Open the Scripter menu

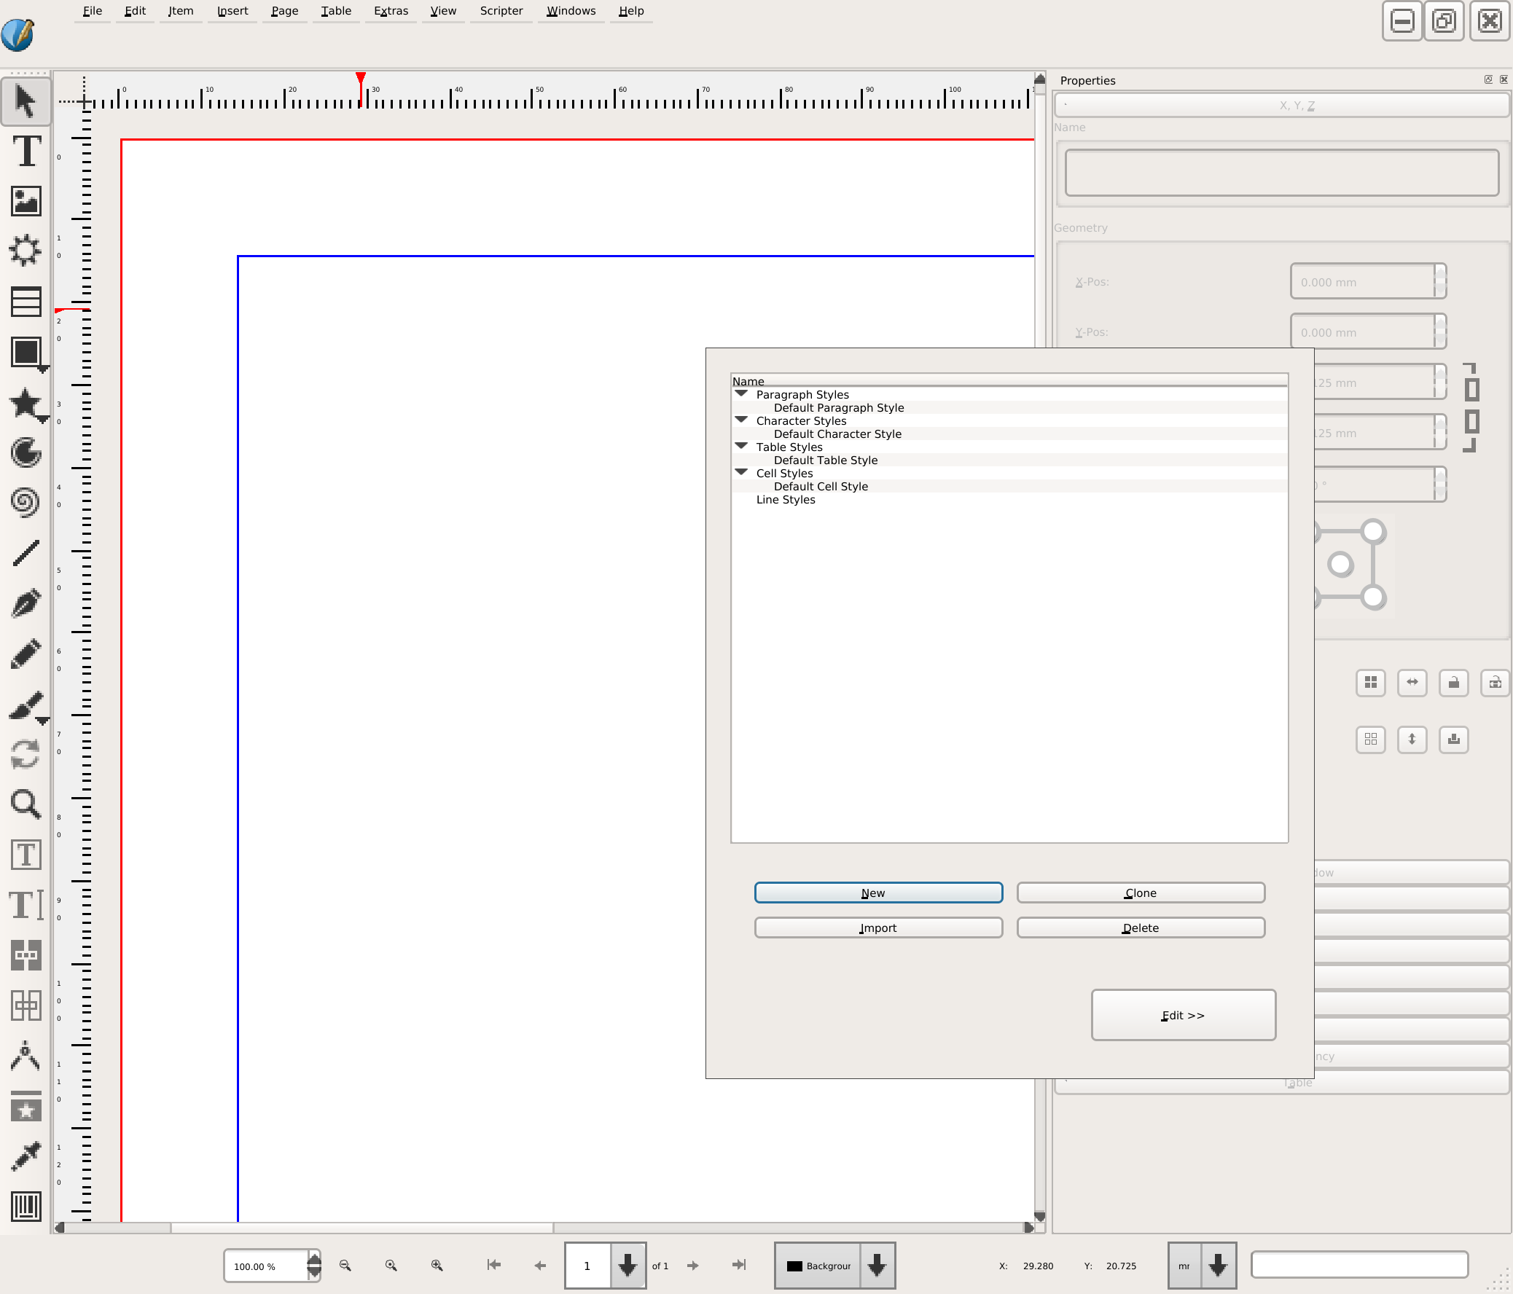[x=501, y=11]
